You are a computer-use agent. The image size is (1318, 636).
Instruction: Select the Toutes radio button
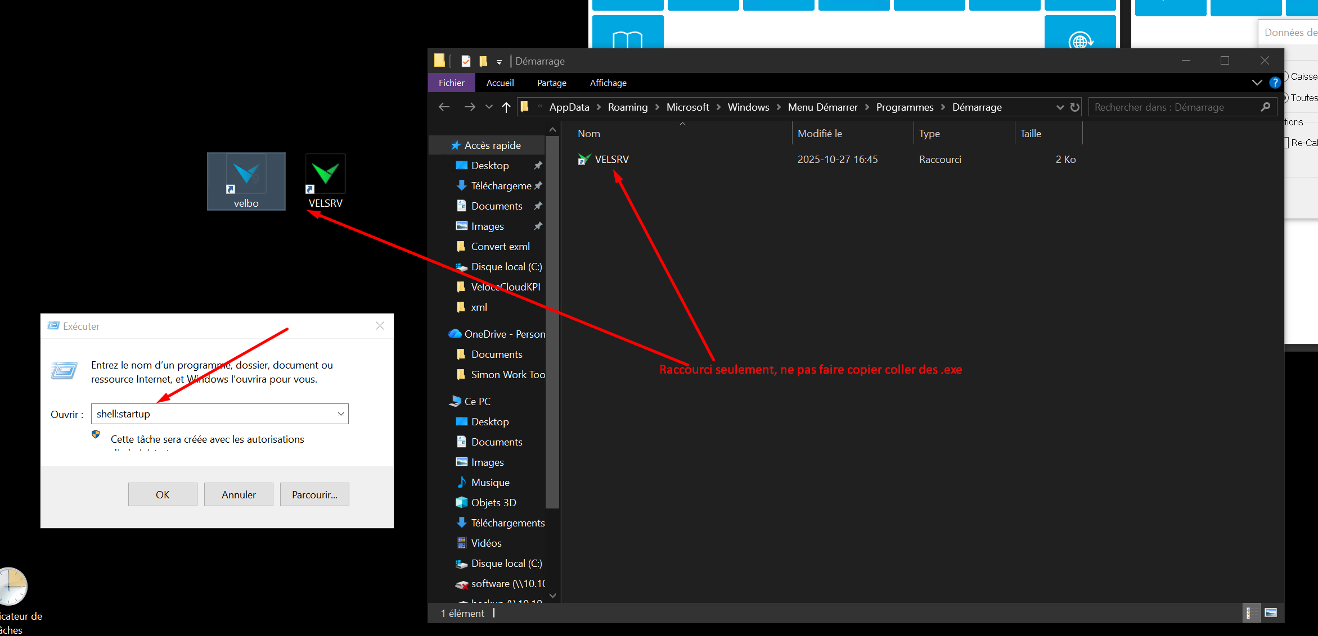1286,98
